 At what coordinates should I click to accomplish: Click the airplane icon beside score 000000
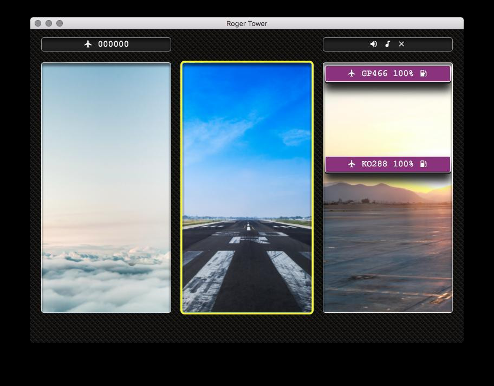click(x=88, y=44)
